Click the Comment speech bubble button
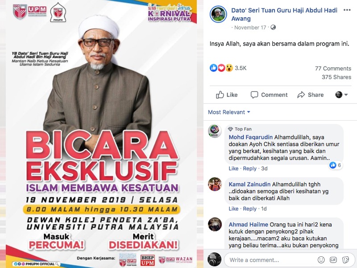The width and height of the screenshot is (357, 268). (x=269, y=95)
